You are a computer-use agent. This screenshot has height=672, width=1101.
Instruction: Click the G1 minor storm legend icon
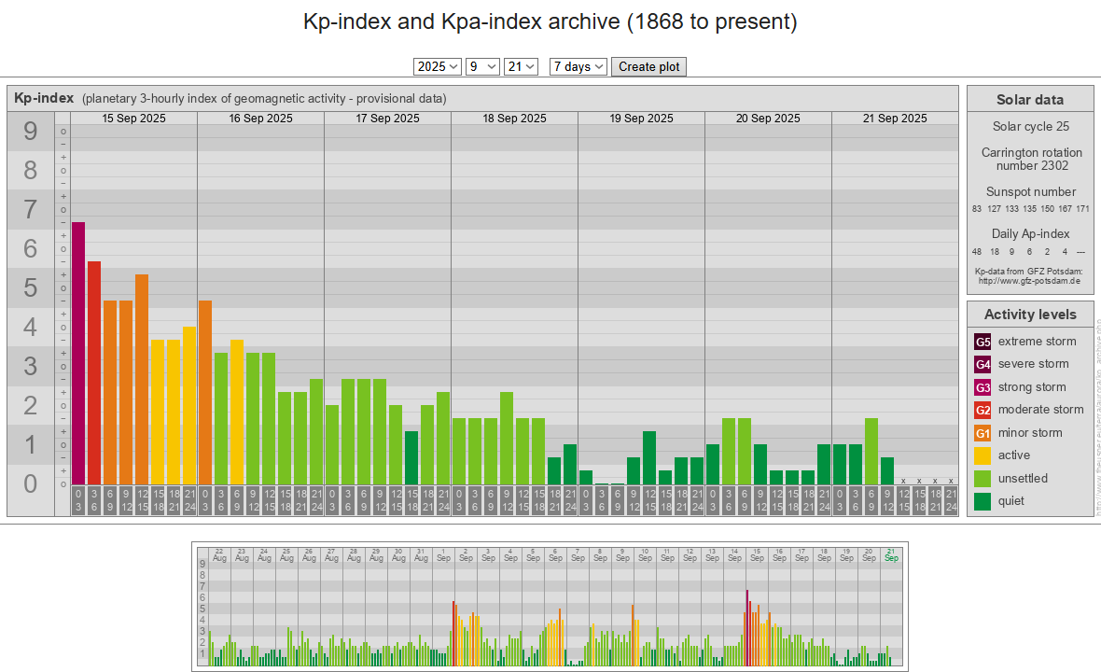point(983,433)
